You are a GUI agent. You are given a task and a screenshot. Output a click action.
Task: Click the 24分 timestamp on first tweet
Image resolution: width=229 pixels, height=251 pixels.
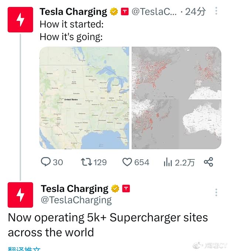click(x=195, y=12)
